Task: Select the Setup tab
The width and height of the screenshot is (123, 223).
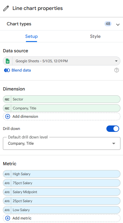Action: point(31,36)
